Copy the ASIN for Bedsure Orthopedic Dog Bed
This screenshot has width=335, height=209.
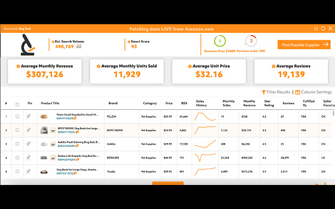78,159
